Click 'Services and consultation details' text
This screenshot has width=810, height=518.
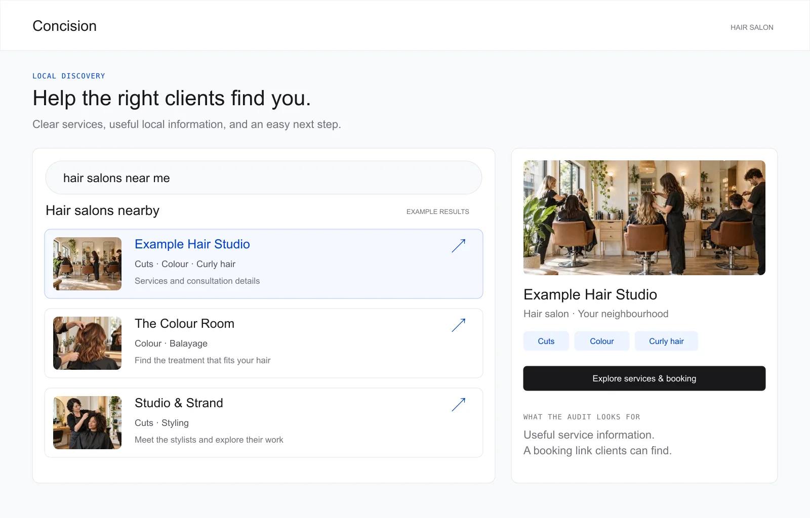[x=197, y=281]
